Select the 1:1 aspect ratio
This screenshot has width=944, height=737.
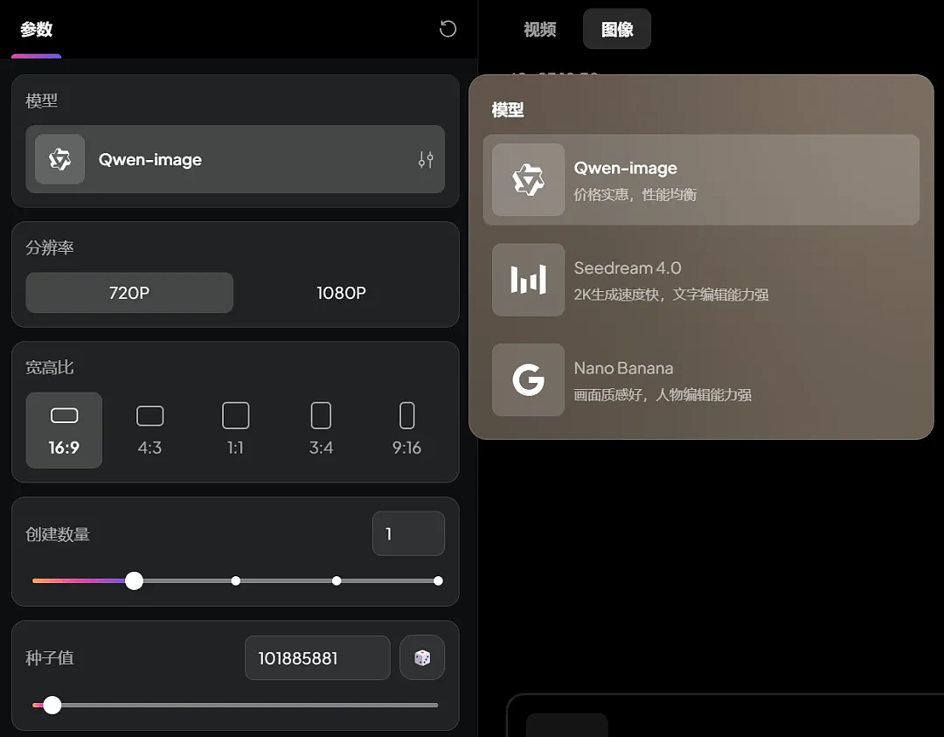pyautogui.click(x=235, y=430)
